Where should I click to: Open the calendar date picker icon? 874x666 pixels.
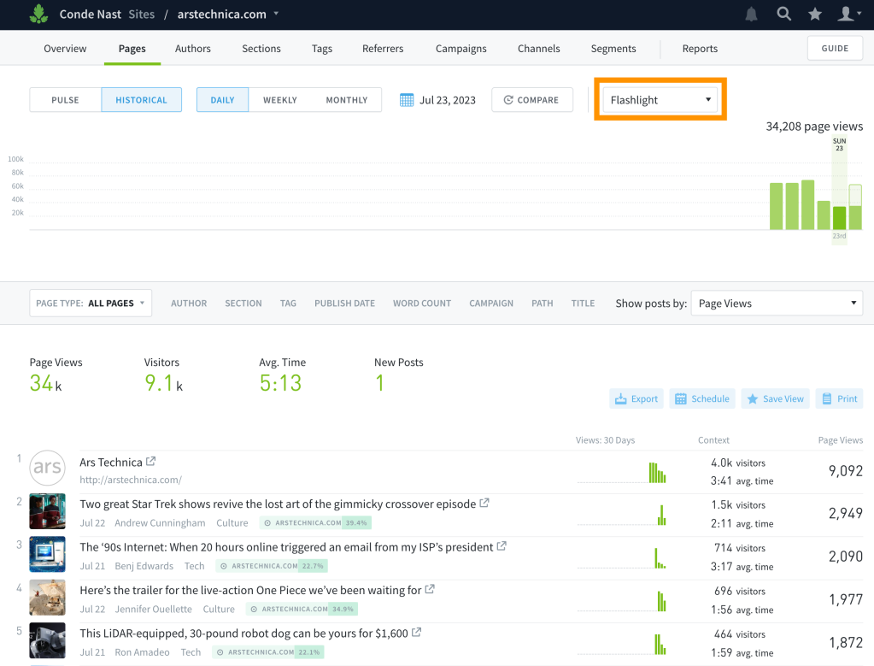coord(407,100)
